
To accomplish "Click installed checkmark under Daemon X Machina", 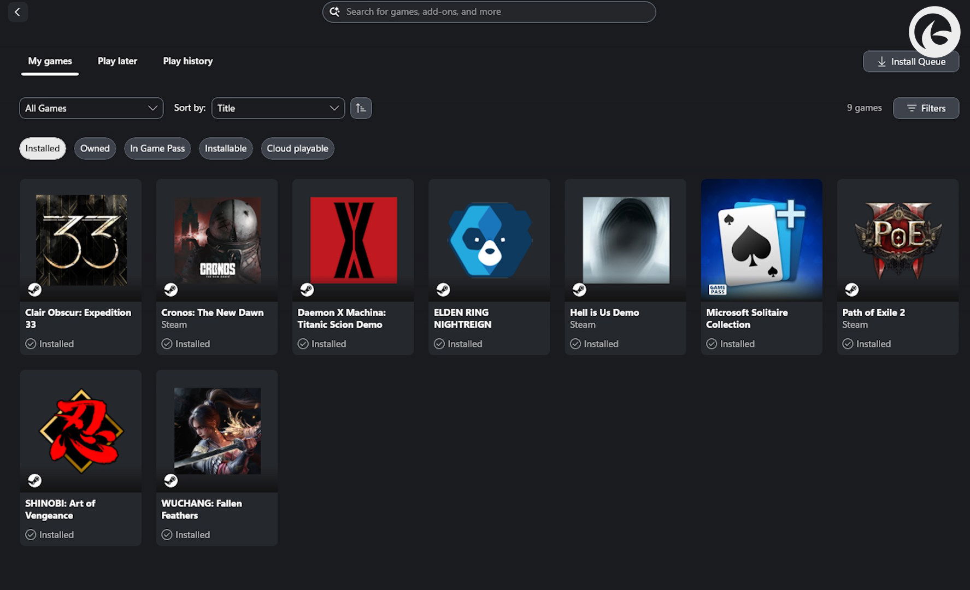I will pyautogui.click(x=303, y=344).
